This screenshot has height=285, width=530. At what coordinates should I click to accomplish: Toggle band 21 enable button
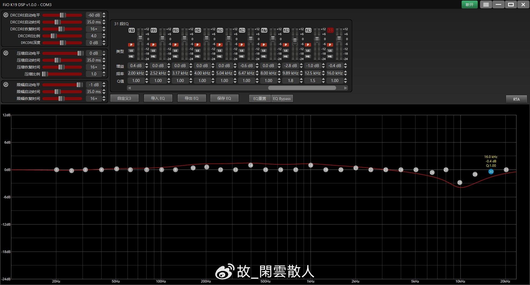(x=132, y=30)
